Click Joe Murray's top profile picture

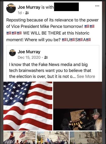coord(11,8)
